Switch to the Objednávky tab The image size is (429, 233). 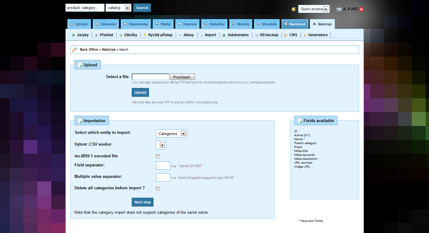pyautogui.click(x=136, y=24)
